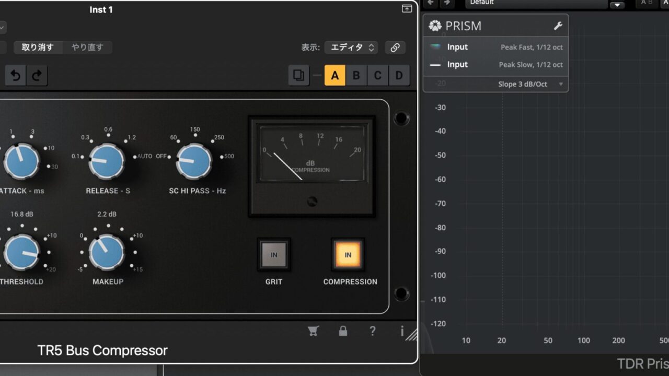Click the undo arrow icon
Viewport: 669px width, 376px height.
[x=16, y=76]
